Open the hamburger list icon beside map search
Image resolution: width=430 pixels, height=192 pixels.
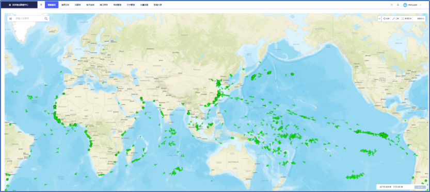point(11,19)
